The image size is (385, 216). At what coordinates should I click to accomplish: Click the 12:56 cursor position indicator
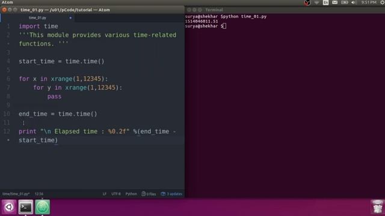point(38,194)
